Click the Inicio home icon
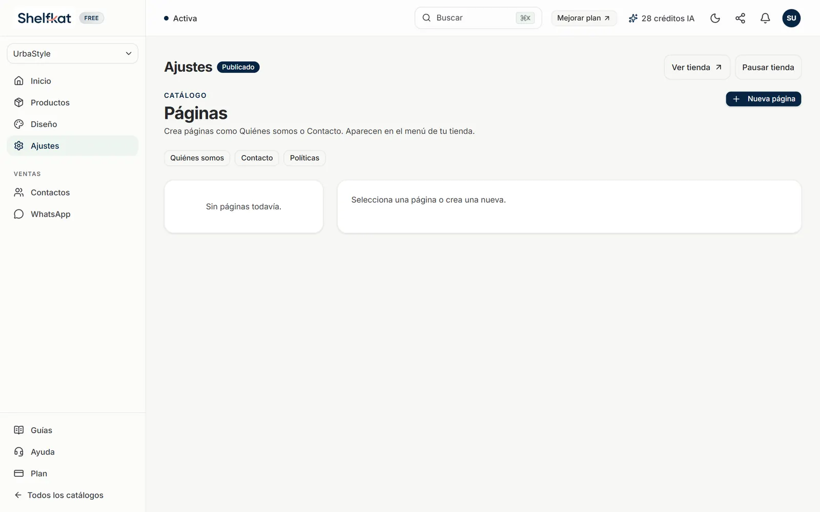 tap(19, 81)
